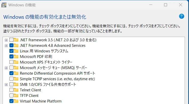Toggle .NET Framework 4.8 Advanced Services checkbox
189x104 pixels.
[11, 45]
